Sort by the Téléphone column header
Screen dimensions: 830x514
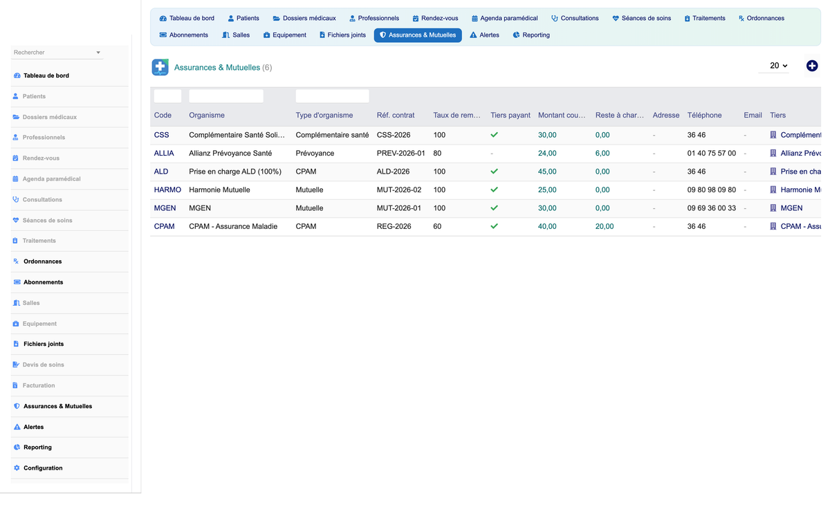click(704, 115)
